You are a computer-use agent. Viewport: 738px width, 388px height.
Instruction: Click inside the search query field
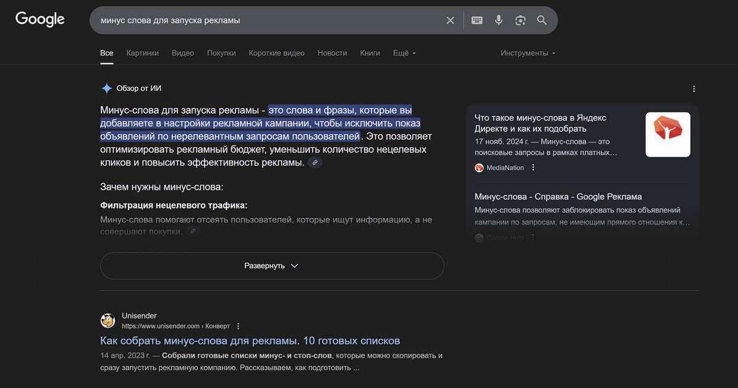pos(264,20)
